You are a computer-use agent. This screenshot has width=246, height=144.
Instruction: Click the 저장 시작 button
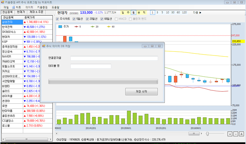click(141, 92)
